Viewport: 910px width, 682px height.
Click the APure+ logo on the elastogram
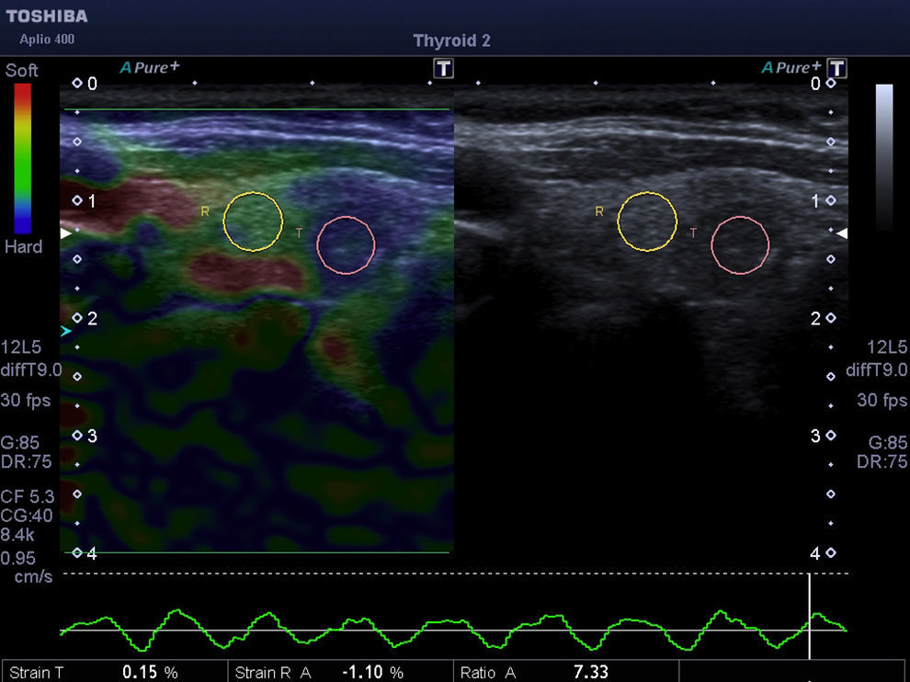point(149,67)
